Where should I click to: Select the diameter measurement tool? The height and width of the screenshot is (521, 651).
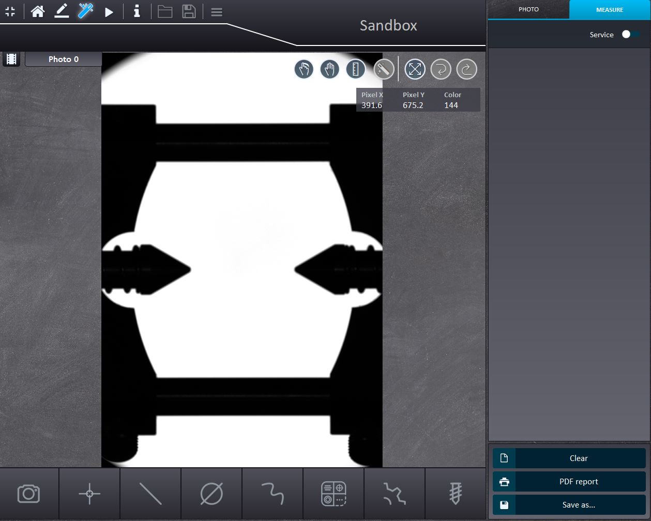211,494
